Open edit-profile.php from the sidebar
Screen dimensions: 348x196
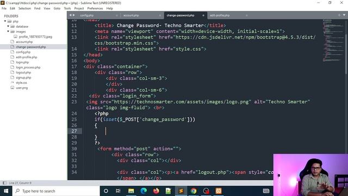pos(27,57)
